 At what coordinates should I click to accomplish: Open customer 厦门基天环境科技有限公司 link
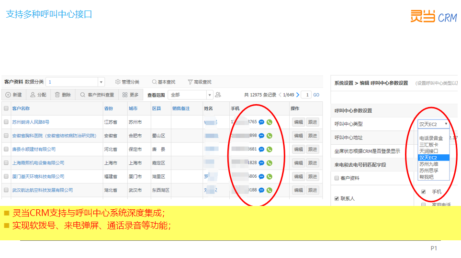38,176
